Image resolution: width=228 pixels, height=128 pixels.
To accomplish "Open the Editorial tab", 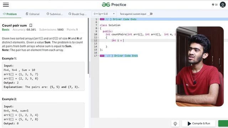I will [32, 14].
